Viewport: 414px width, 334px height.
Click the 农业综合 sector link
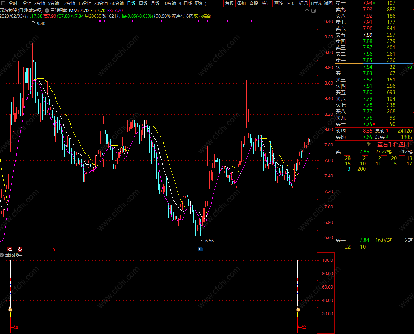click(202, 16)
